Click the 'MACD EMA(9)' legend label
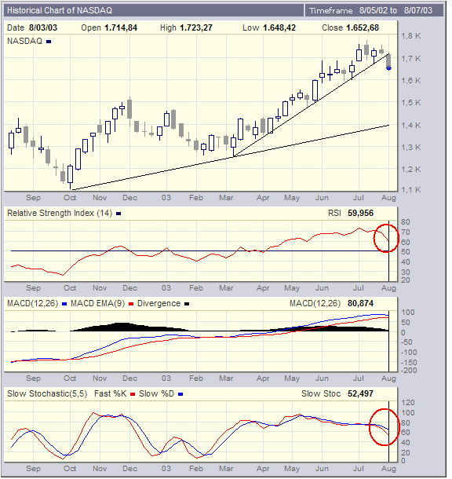This screenshot has height=479, width=452. coord(97,303)
